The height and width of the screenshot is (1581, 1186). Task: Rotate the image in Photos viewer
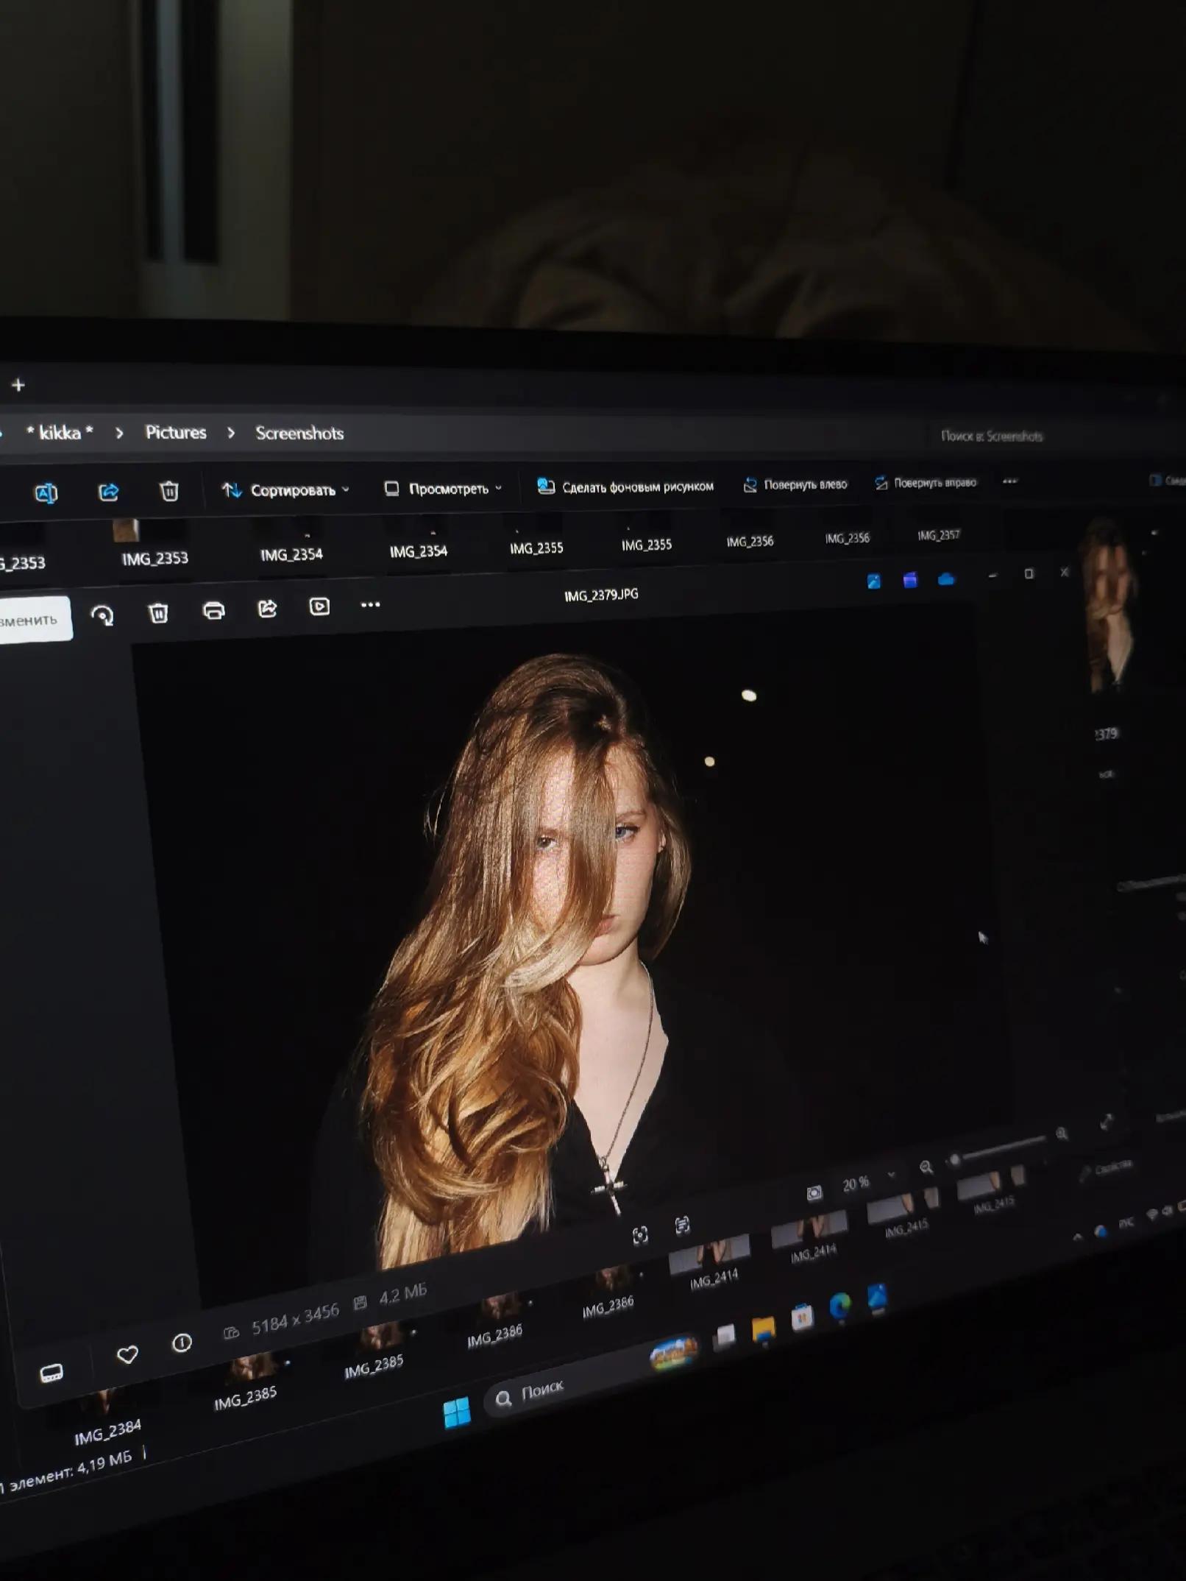(102, 614)
